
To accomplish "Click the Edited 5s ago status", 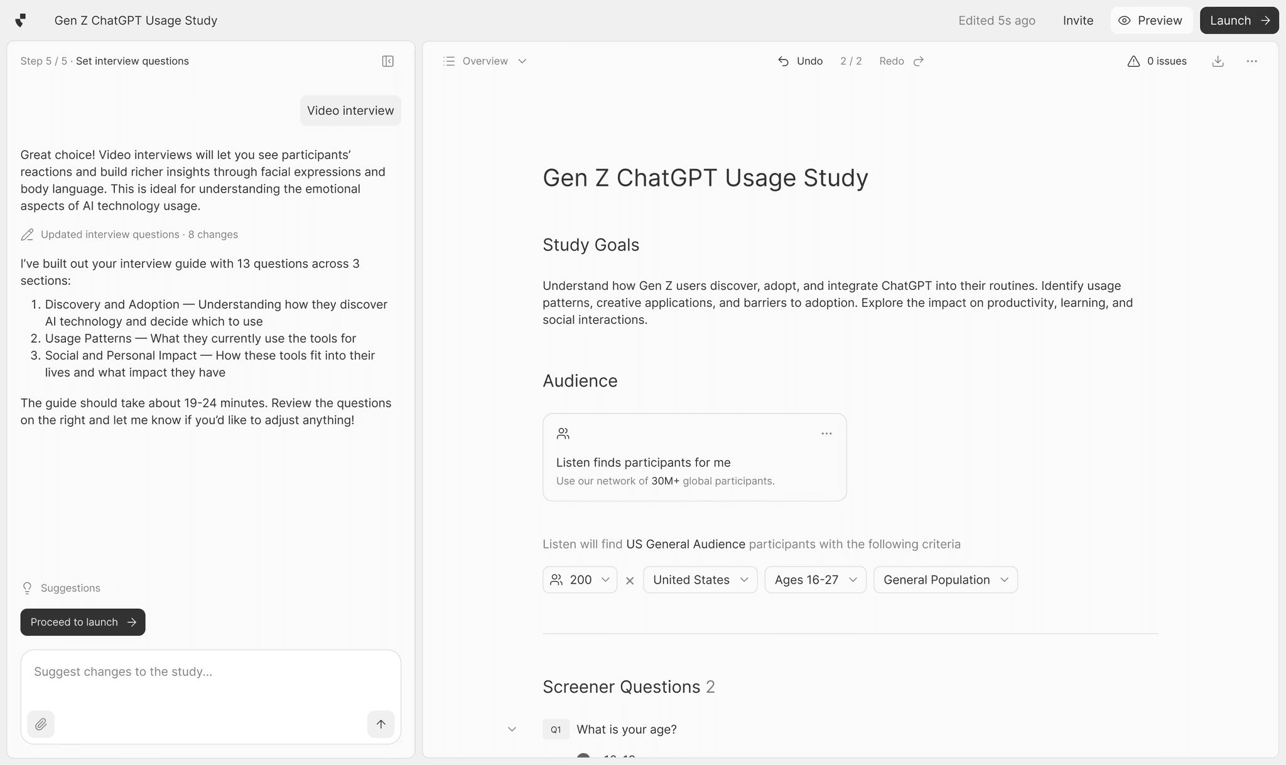I will tap(997, 21).
